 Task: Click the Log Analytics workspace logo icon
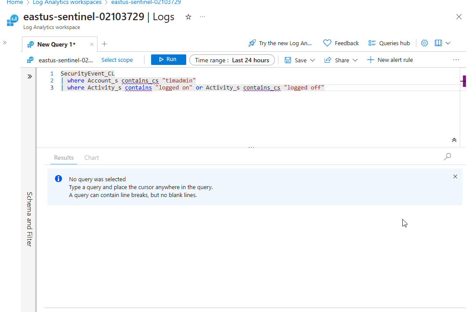pos(12,20)
